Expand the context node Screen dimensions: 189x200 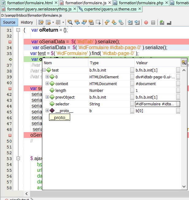coord(47,84)
